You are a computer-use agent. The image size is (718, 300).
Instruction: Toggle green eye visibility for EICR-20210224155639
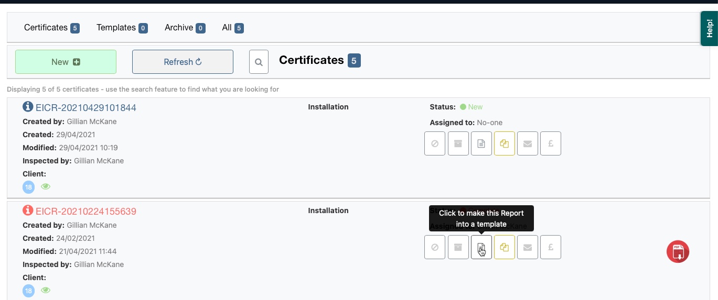coord(46,290)
